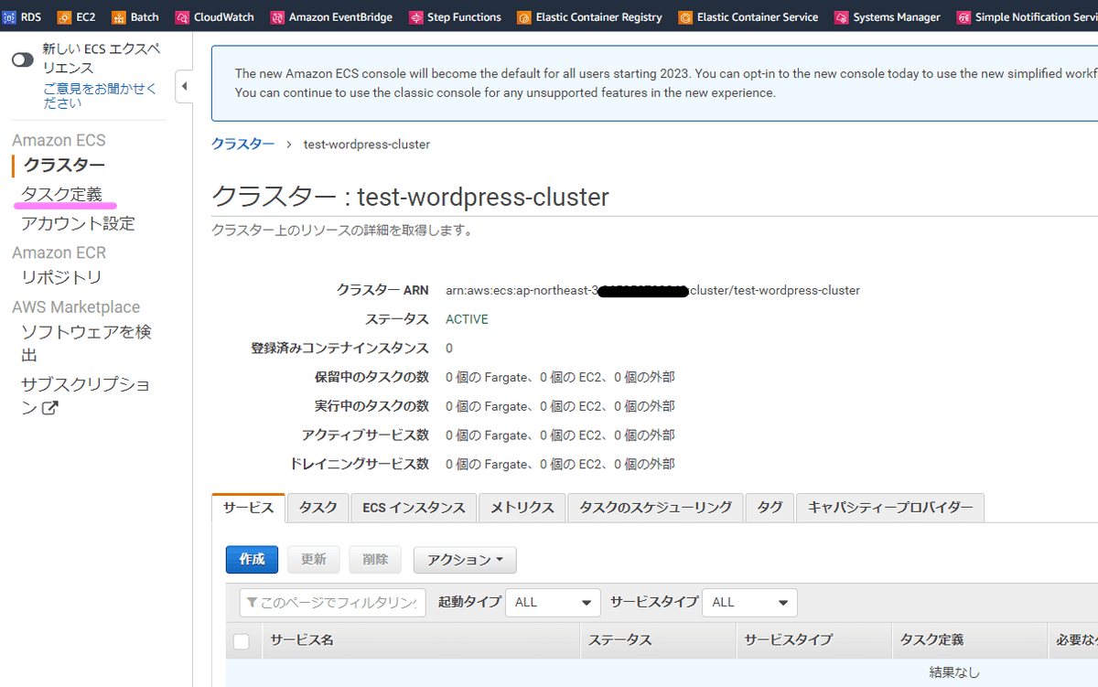This screenshot has height=687, width=1098.
Task: Open the RDS service shortcut icon
Action: 8,16
